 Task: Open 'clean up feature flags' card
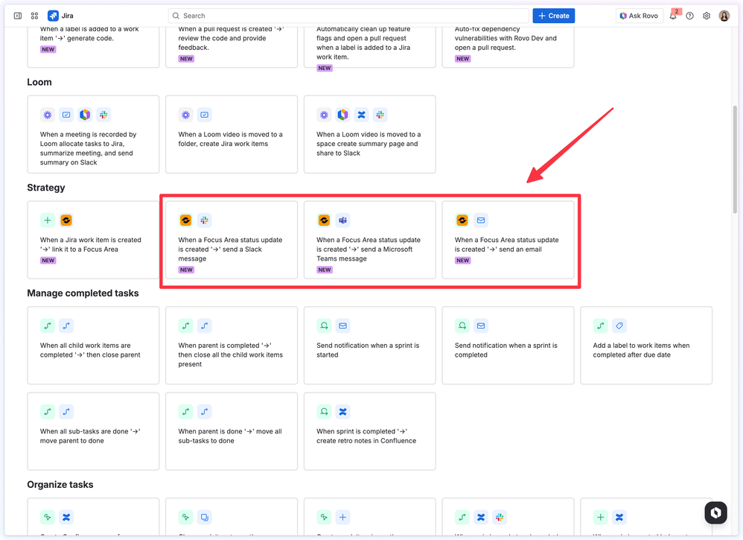(369, 47)
